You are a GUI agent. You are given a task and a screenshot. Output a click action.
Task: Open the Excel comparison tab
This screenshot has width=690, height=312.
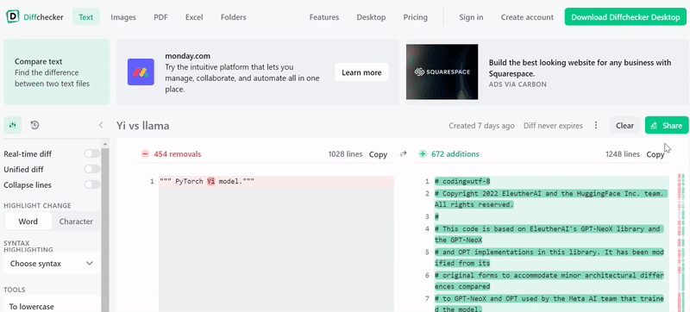click(x=194, y=17)
